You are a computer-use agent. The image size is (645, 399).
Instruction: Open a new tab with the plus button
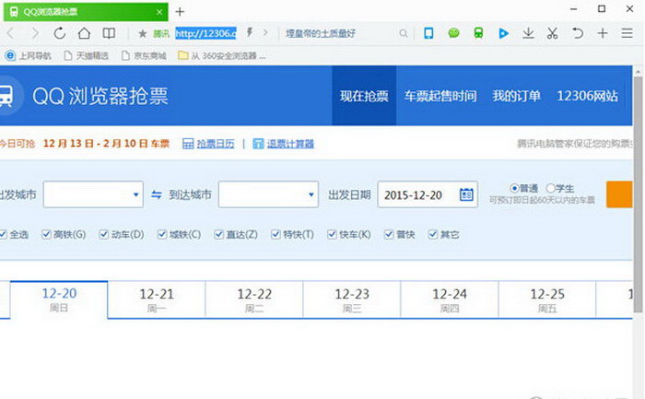click(180, 12)
